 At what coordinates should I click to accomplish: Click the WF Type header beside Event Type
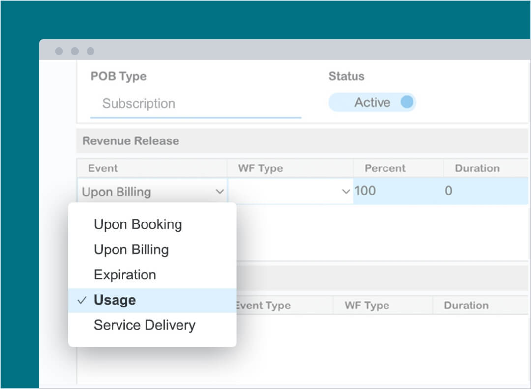point(367,306)
